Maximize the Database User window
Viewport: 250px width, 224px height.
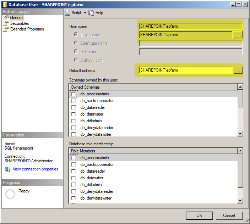[239, 5]
